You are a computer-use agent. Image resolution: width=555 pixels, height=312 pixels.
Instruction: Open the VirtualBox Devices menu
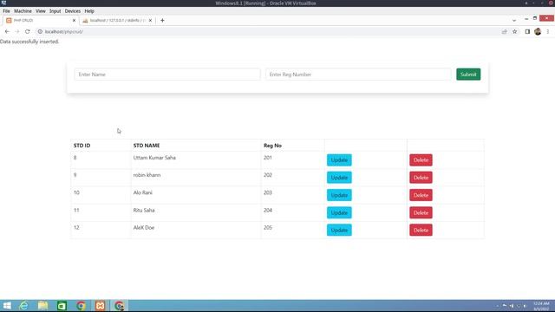point(73,11)
